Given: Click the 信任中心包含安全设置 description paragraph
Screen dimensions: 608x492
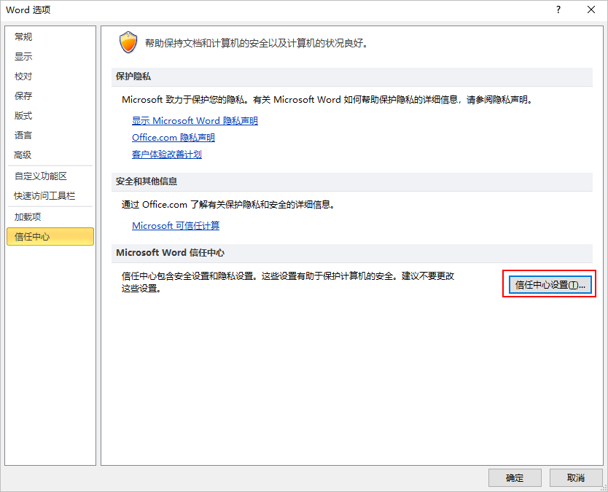Looking at the screenshot, I should 288,282.
